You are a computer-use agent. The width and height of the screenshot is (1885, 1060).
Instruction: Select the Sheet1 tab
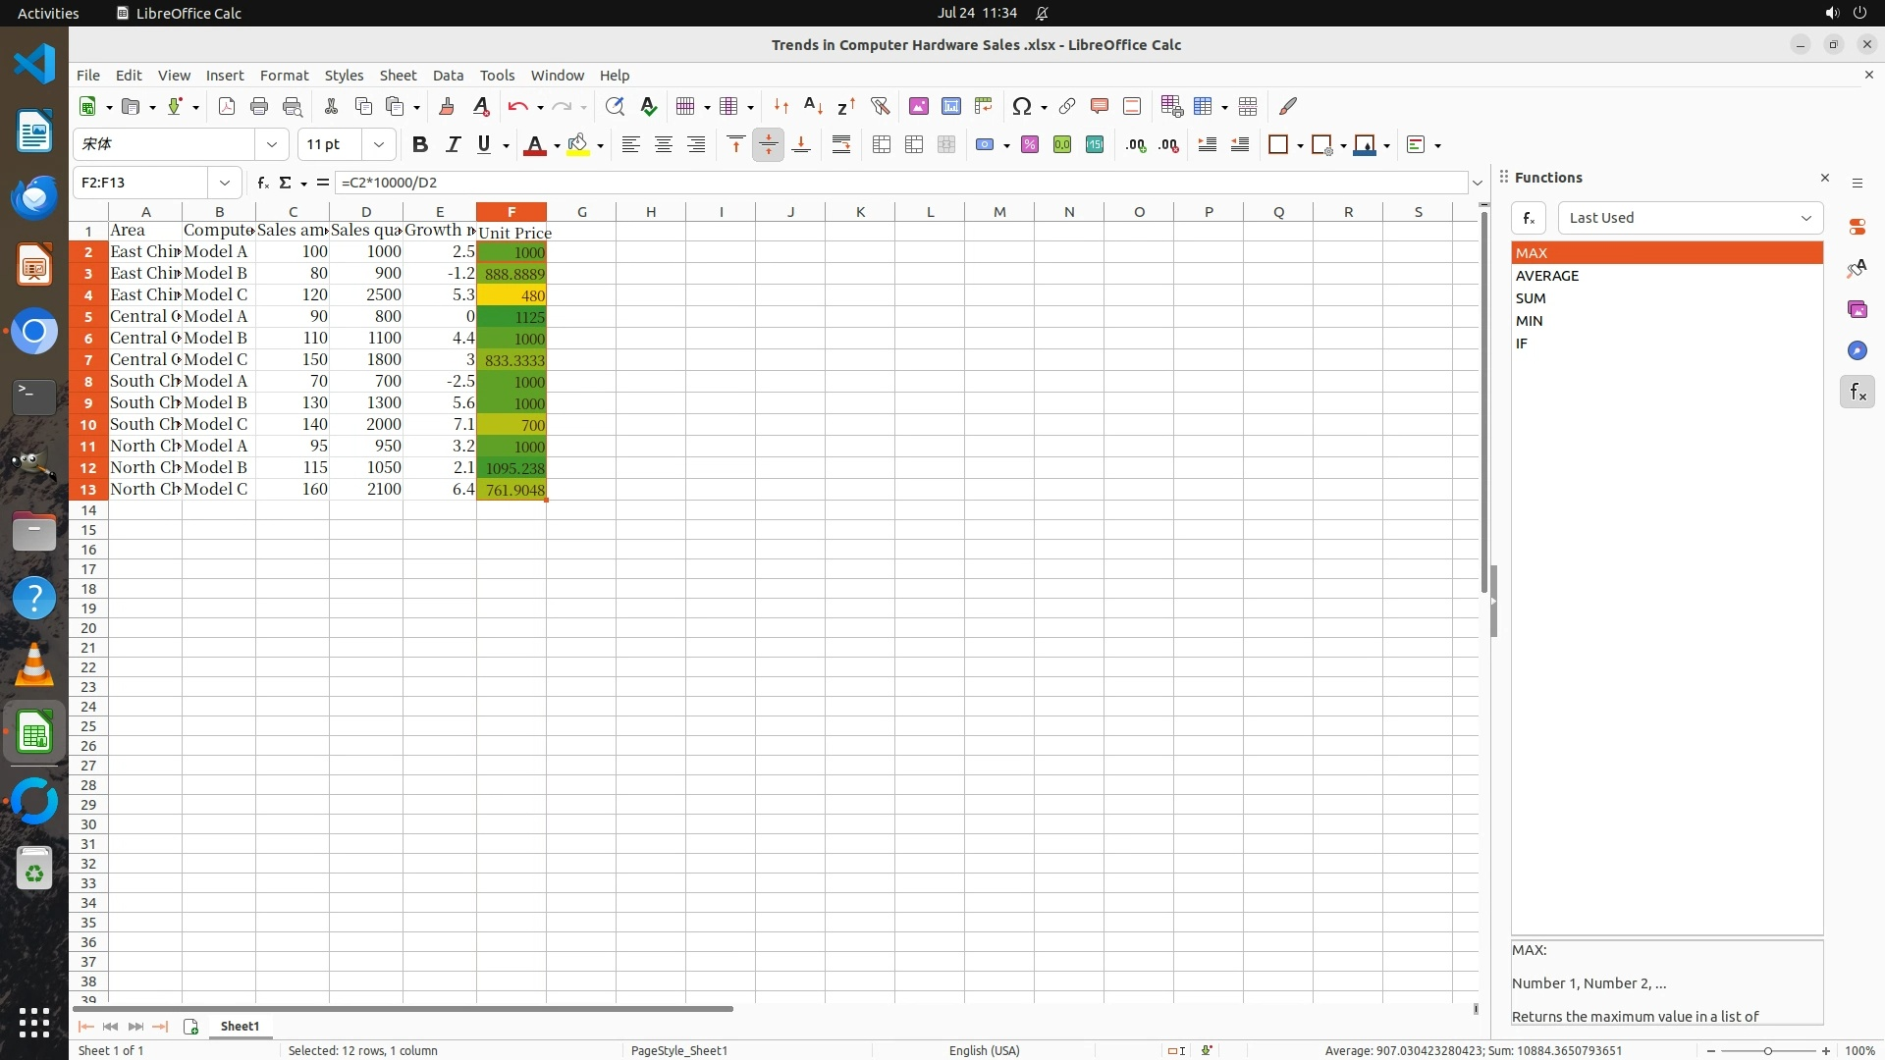(x=240, y=1026)
